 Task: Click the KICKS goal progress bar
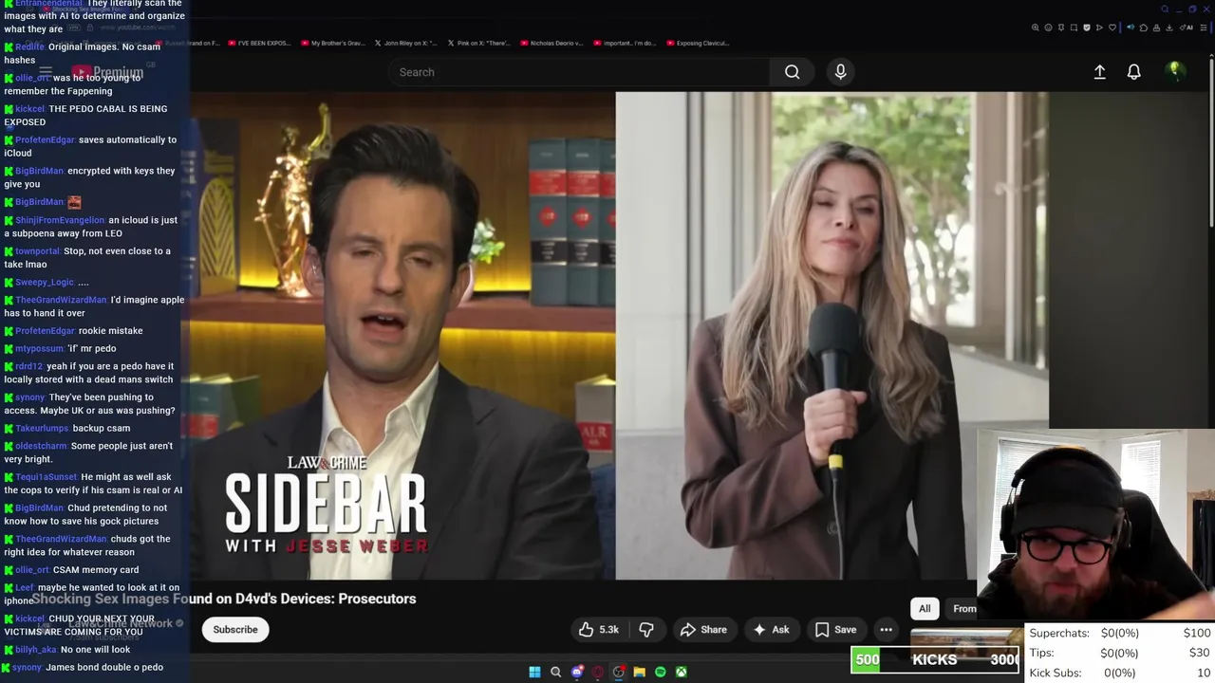pos(935,660)
